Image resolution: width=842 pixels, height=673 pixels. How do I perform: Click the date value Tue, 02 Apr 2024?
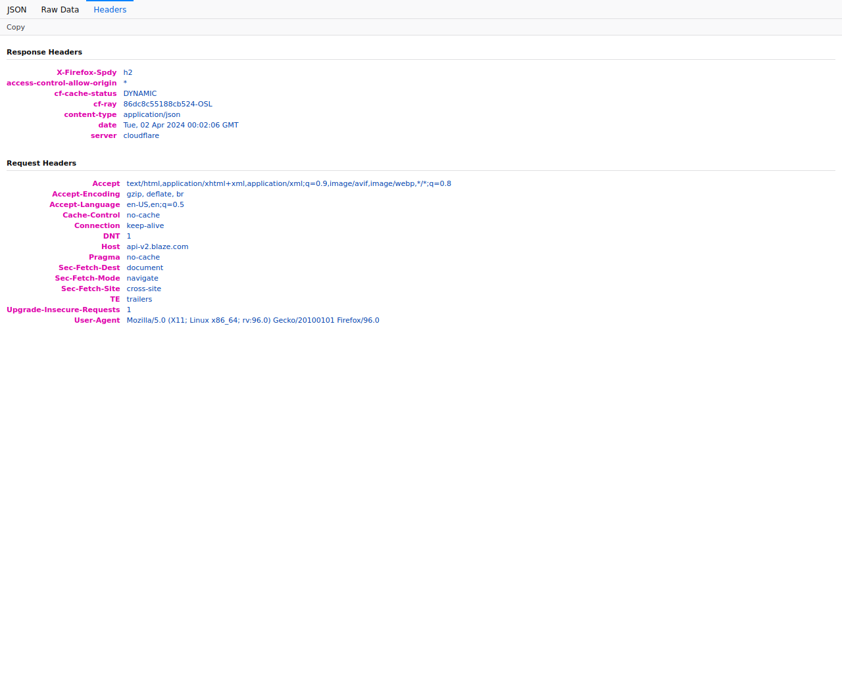pyautogui.click(x=180, y=125)
